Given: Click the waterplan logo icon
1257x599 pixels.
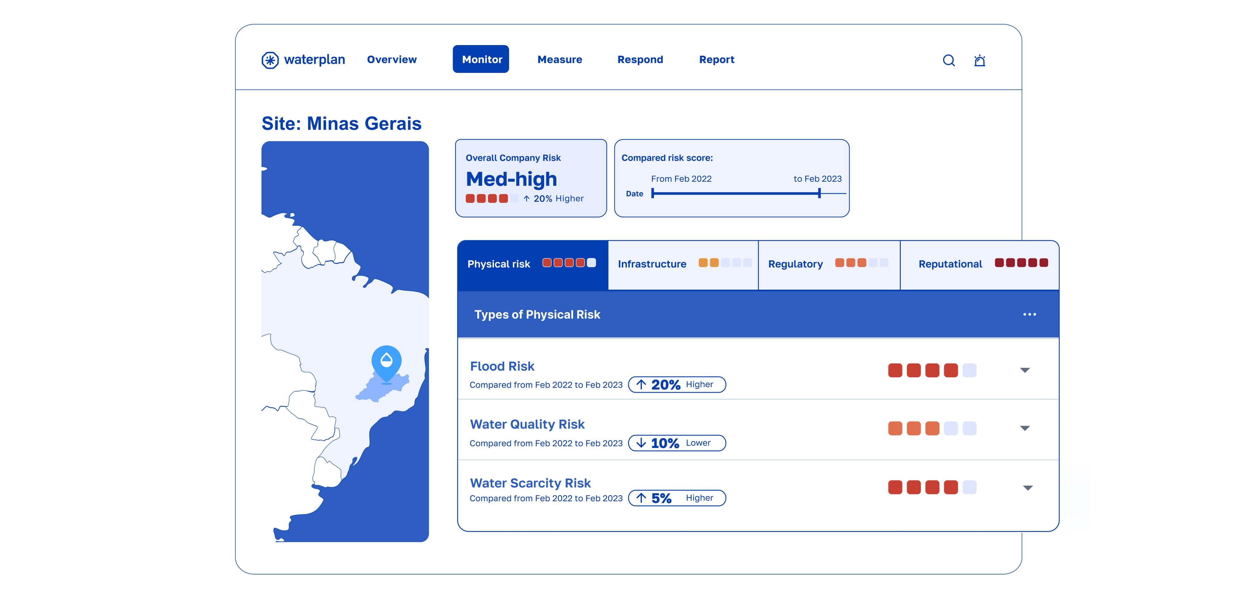Looking at the screenshot, I should pyautogui.click(x=270, y=60).
